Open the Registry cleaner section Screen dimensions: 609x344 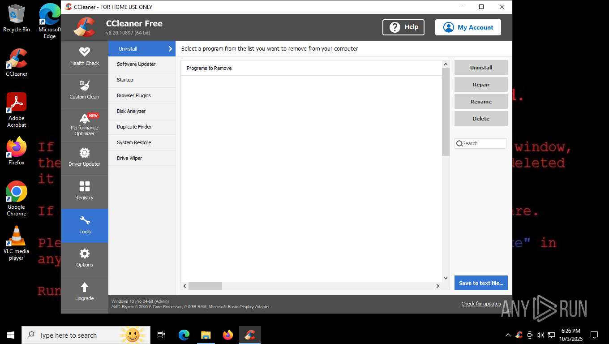pyautogui.click(x=85, y=192)
